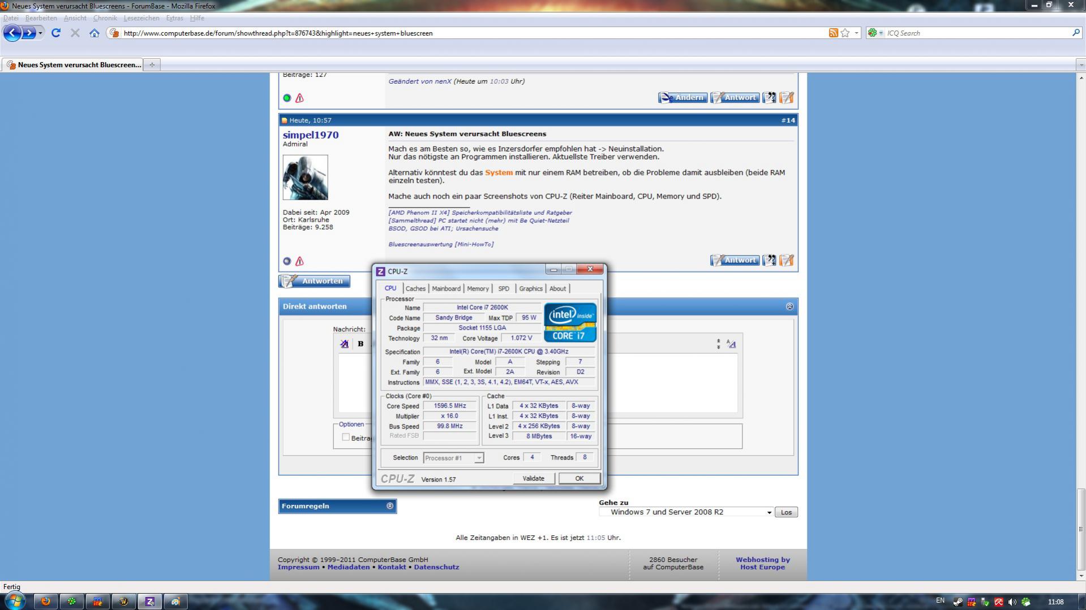The height and width of the screenshot is (610, 1086).
Task: Check the green online status icon of nenX
Action: tap(287, 98)
